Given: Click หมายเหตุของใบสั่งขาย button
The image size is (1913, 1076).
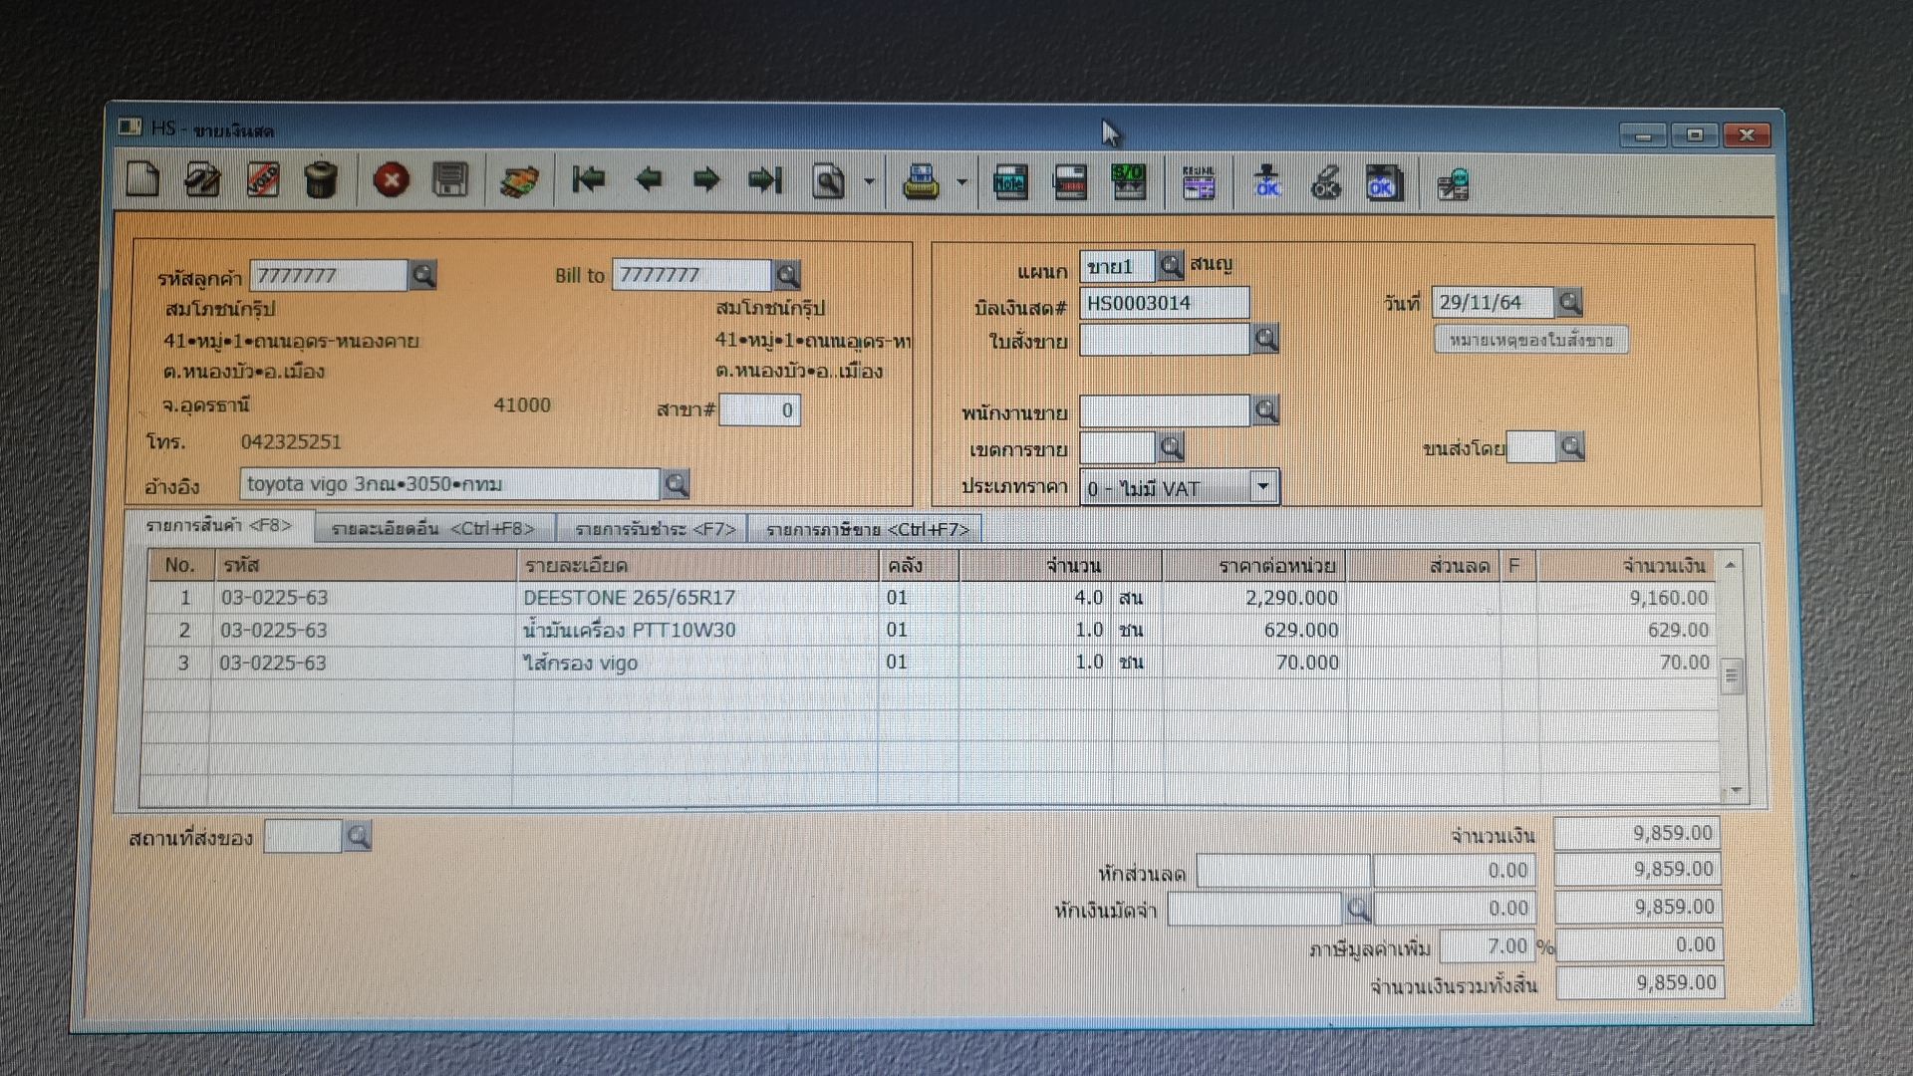Looking at the screenshot, I should [1530, 341].
